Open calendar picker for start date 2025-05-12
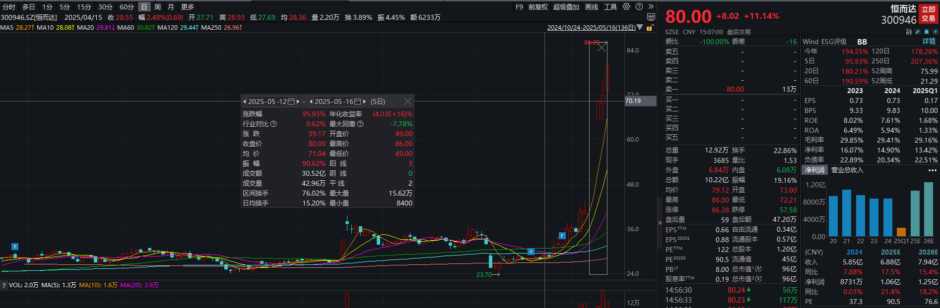 (x=291, y=102)
